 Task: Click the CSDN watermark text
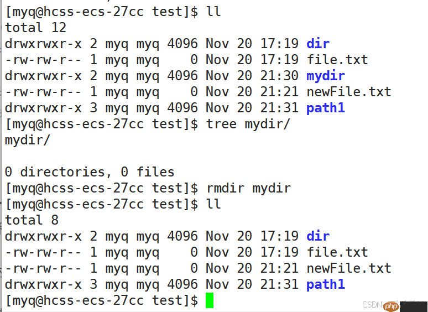[x=372, y=305]
